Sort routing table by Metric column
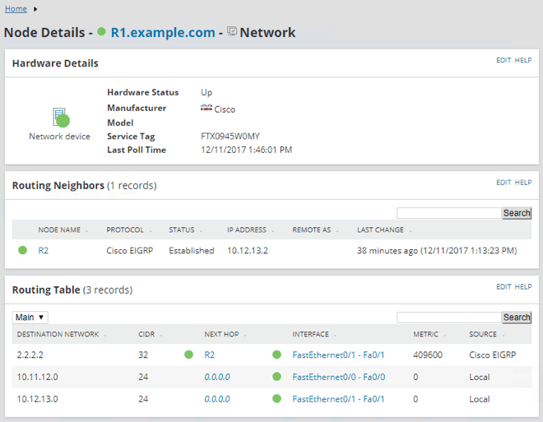This screenshot has width=543, height=422. [425, 335]
